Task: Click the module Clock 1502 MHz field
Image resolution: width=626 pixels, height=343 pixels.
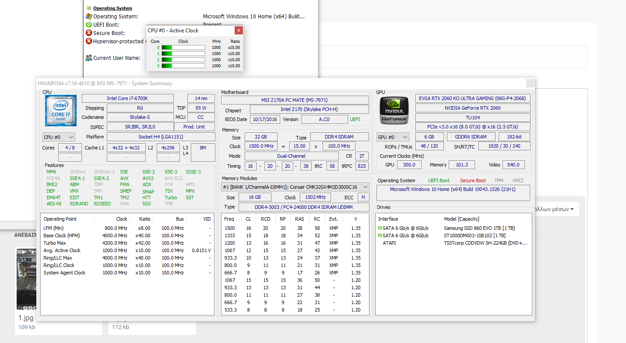Action: [315, 197]
